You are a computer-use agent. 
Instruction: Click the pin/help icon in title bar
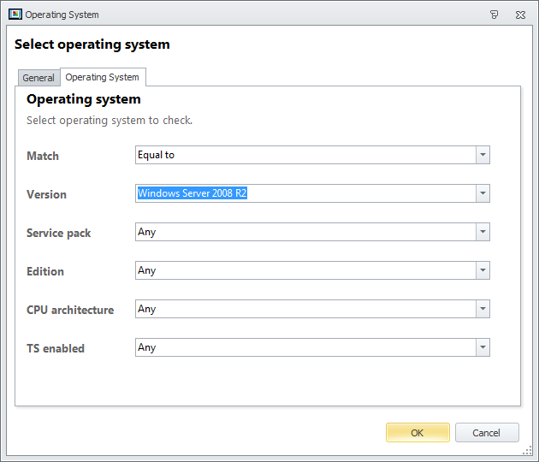pyautogui.click(x=494, y=15)
